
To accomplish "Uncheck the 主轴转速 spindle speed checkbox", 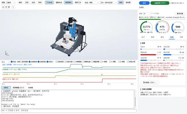I will [30, 62].
